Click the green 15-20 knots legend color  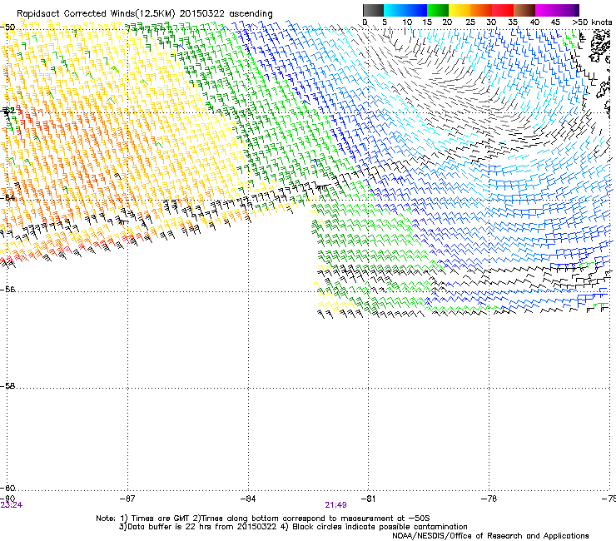click(438, 10)
